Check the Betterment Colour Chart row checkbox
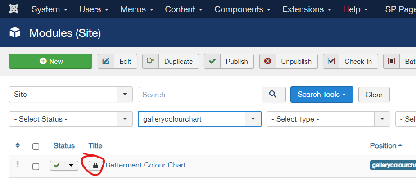Viewport: 416px width, 190px height. click(36, 167)
